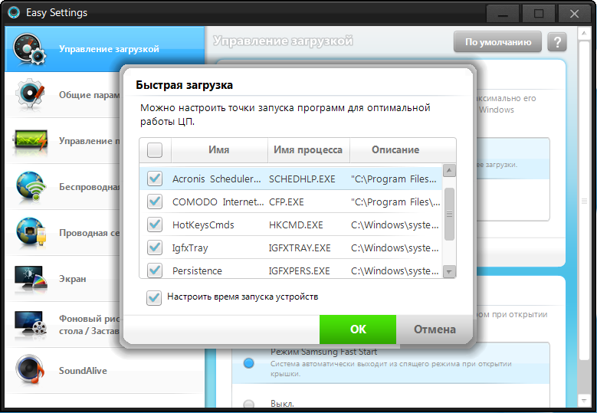Screen dimensions: 597x413
Task: Open the 'Общие парам' sidebar tab
Action: click(63, 95)
